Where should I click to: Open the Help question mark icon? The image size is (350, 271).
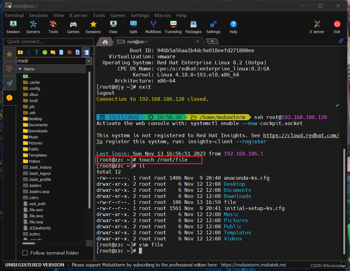pyautogui.click(x=233, y=27)
